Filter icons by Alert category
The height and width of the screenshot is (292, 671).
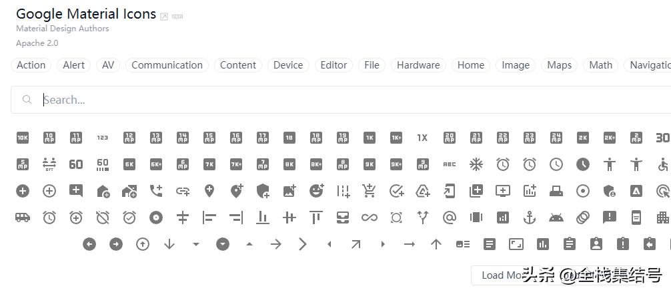[73, 65]
